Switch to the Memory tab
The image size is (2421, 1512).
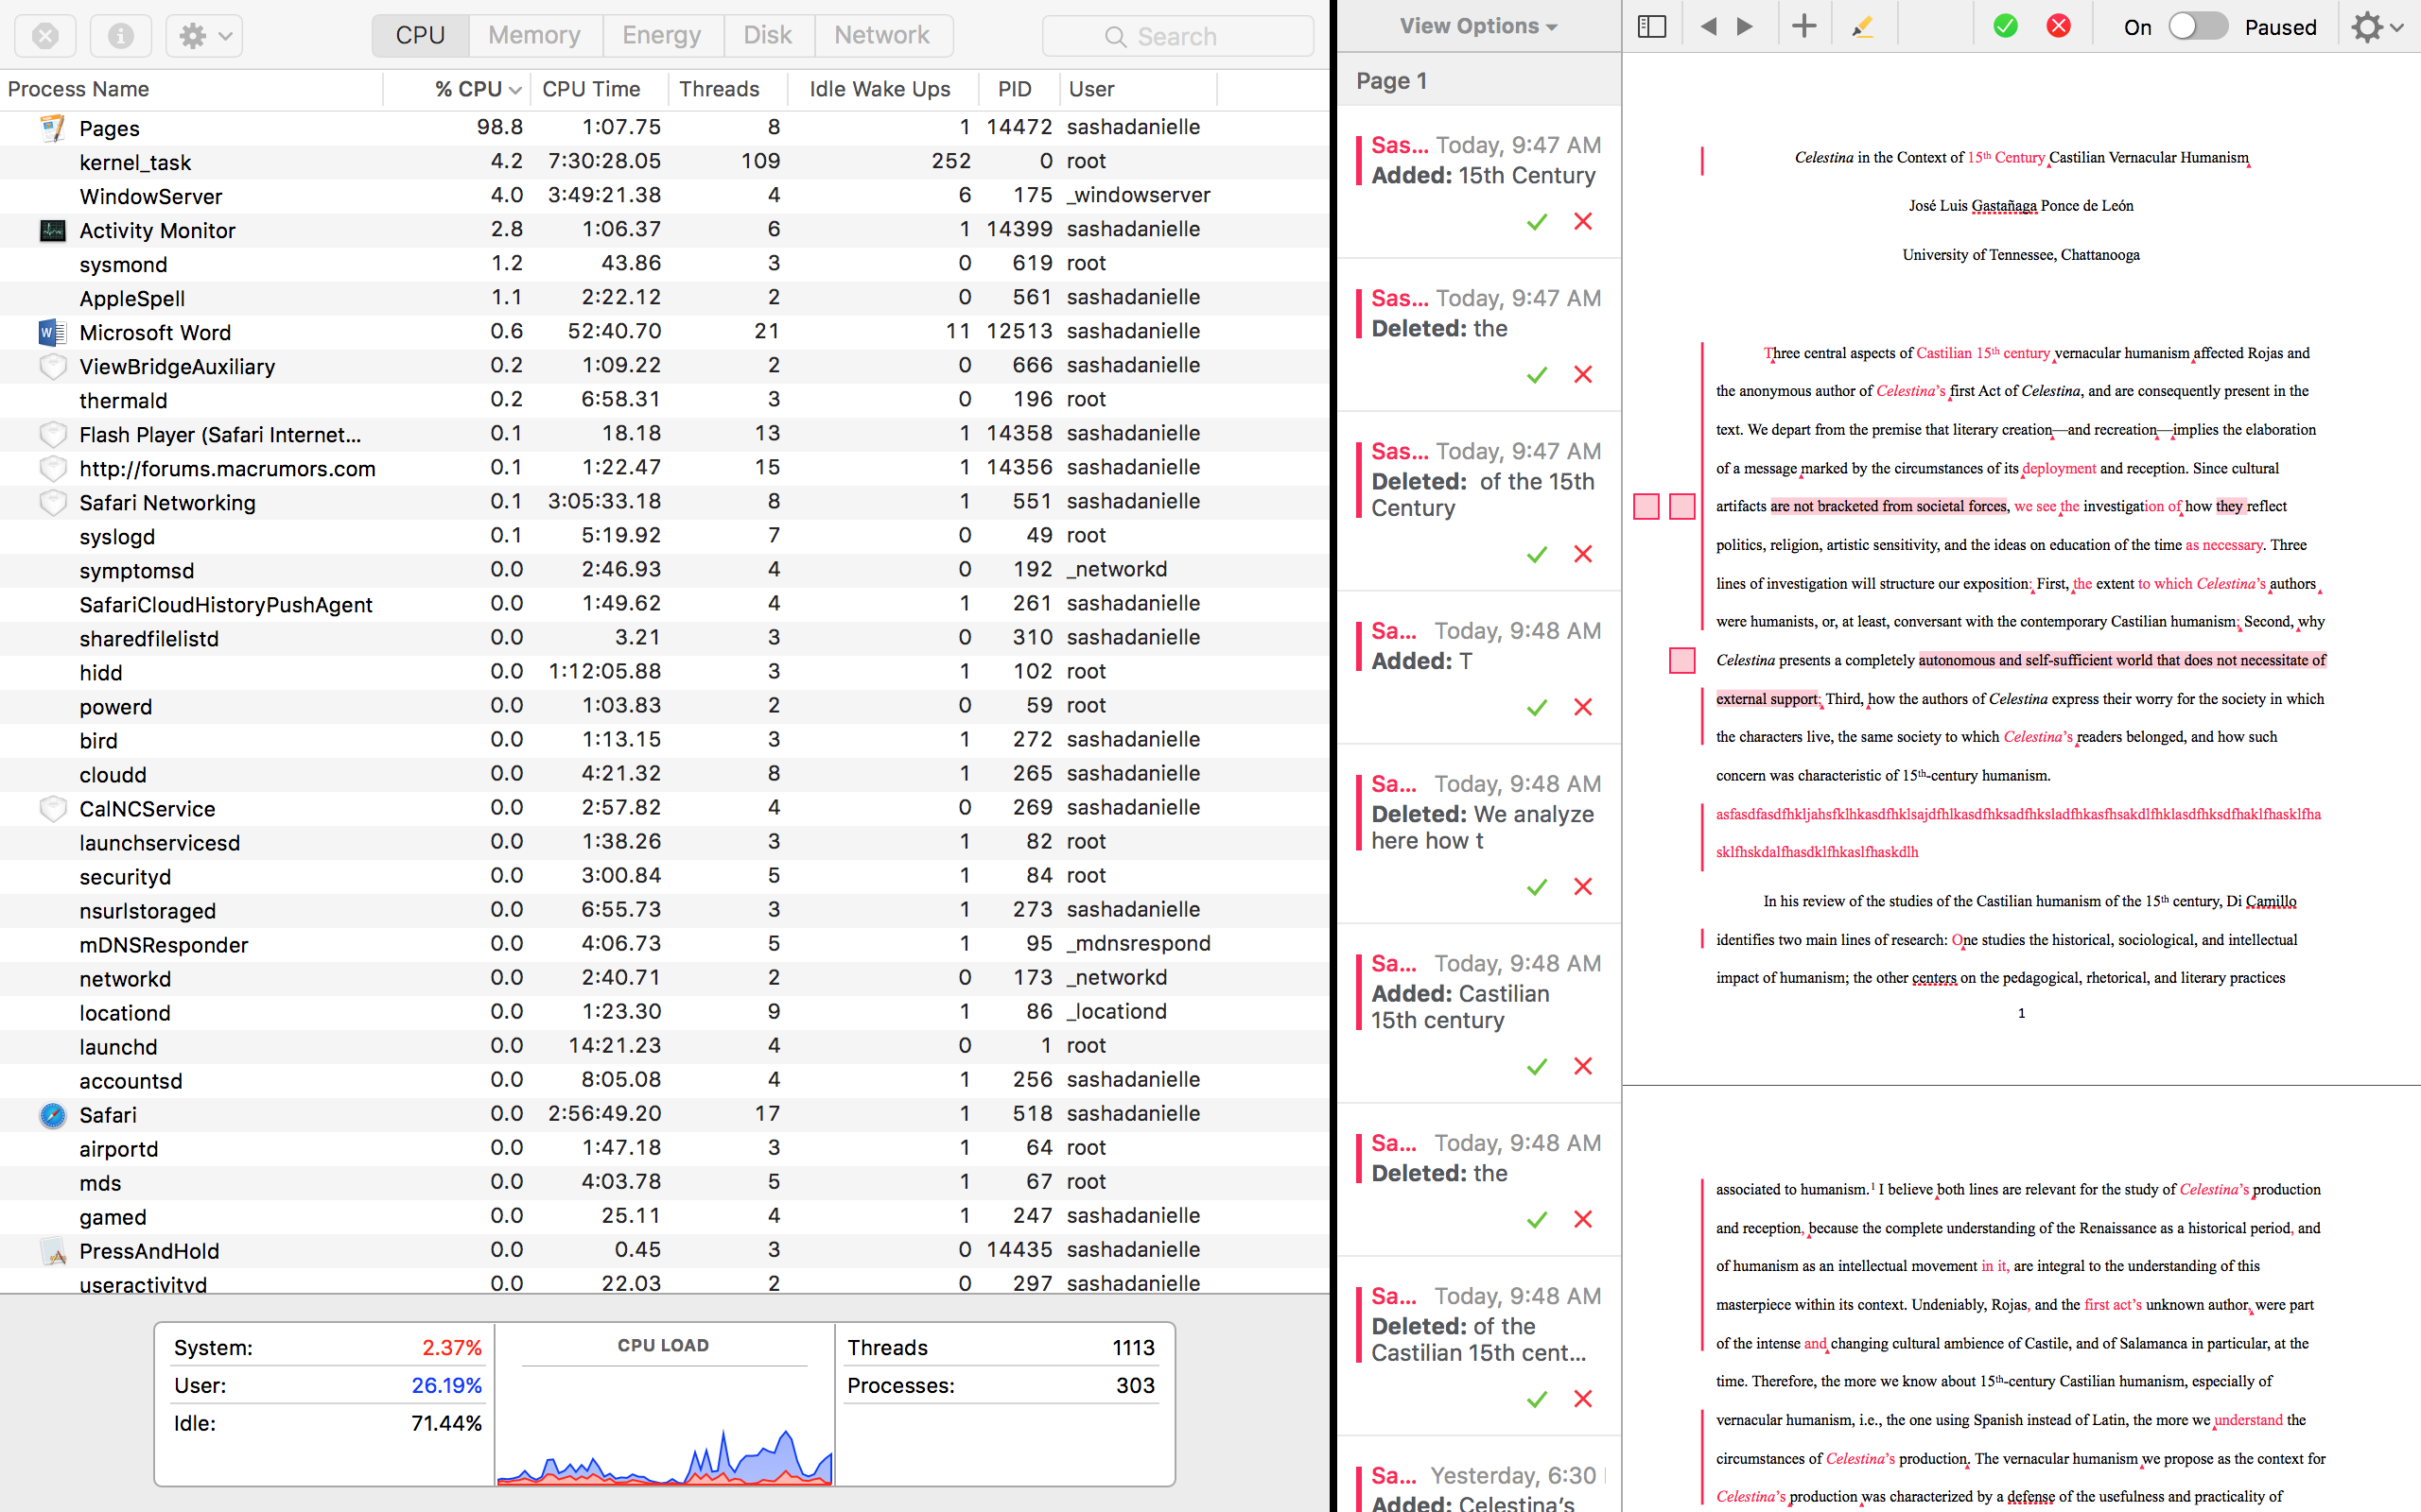[x=534, y=36]
